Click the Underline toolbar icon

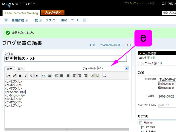(x=31, y=76)
